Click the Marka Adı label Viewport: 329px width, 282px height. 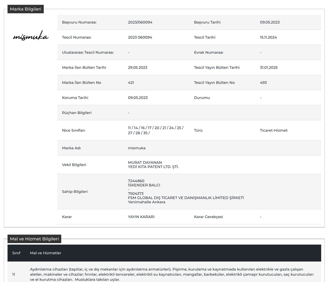[71, 148]
